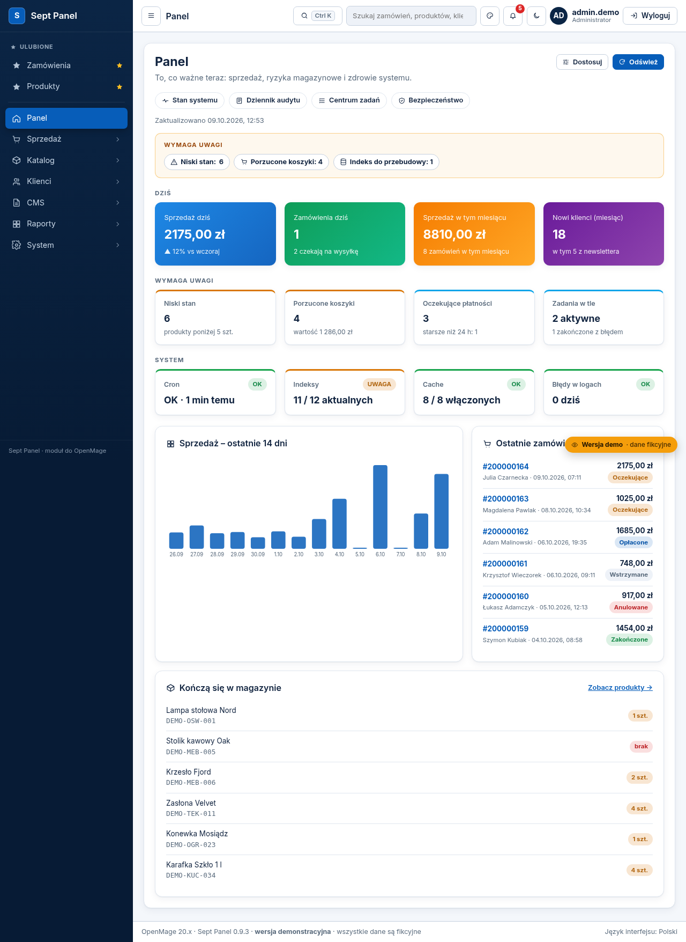Click the Ctrl K search shortcut button
The height and width of the screenshot is (942, 686).
pos(318,16)
